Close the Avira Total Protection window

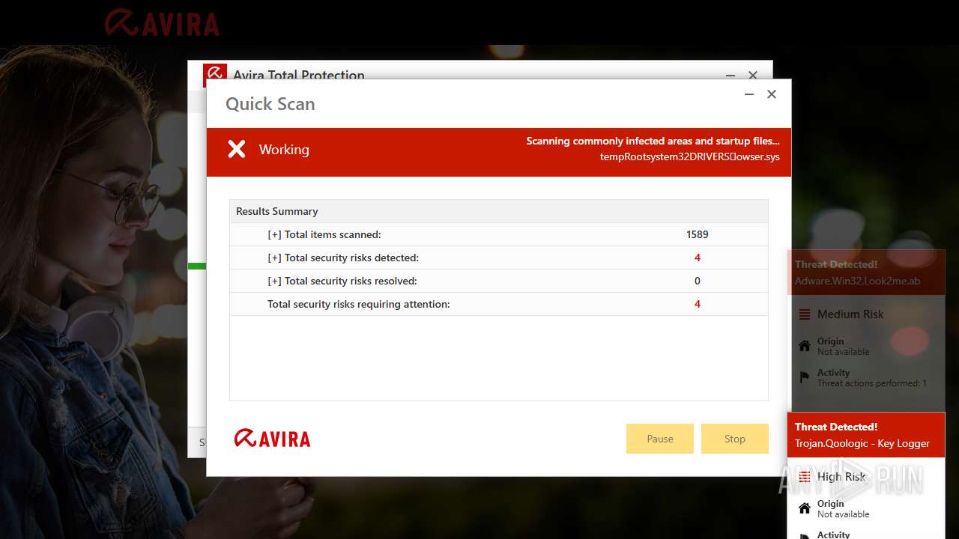[x=753, y=75]
